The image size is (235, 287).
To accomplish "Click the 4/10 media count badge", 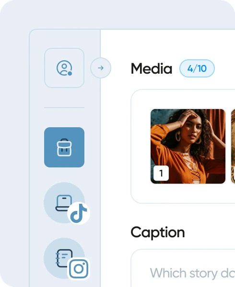I will tap(197, 68).
